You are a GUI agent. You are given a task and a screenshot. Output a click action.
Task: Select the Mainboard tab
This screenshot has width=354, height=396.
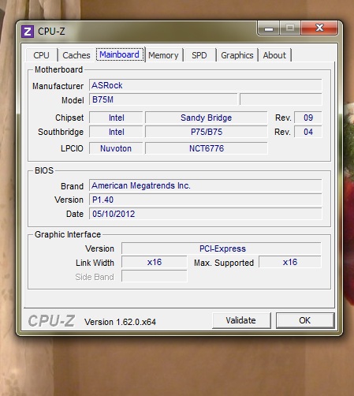[120, 54]
